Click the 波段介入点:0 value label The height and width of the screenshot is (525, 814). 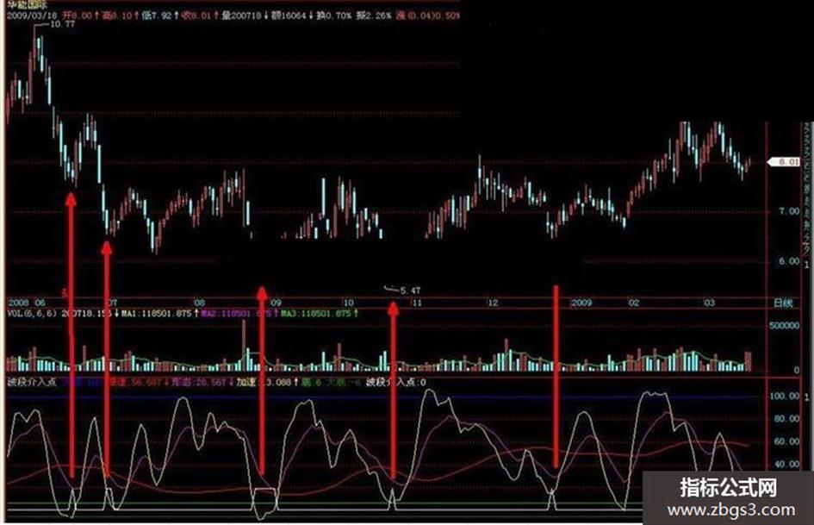(395, 382)
